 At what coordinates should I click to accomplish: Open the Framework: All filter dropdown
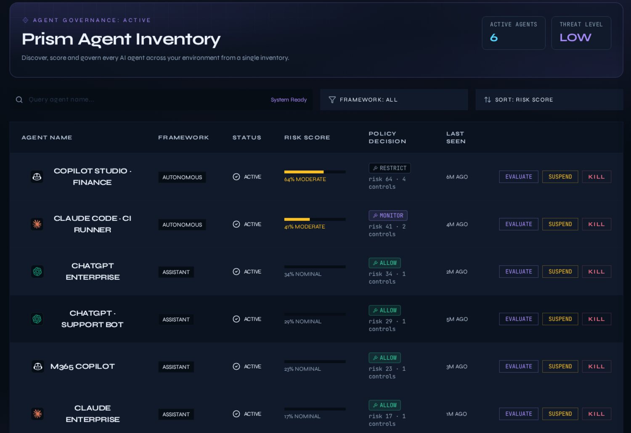tap(394, 100)
